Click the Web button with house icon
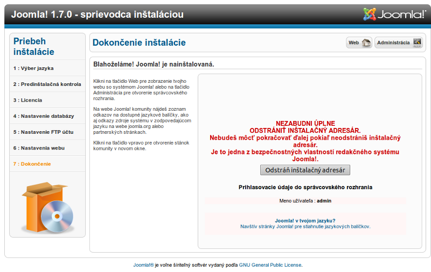This screenshot has height=272, width=431. pos(359,42)
